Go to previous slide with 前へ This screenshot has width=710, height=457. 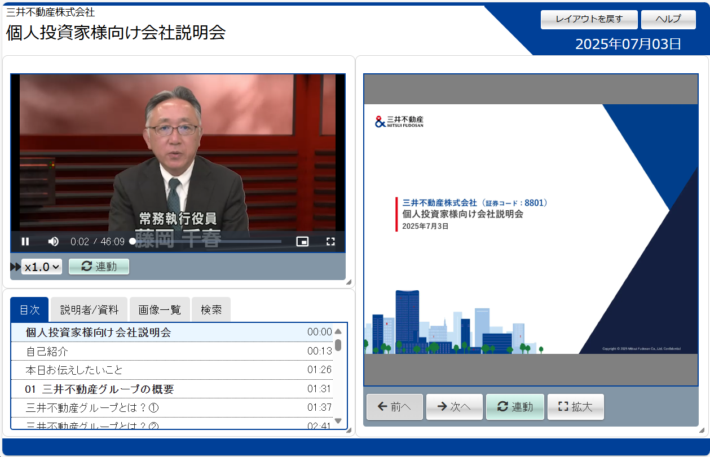[x=395, y=407]
